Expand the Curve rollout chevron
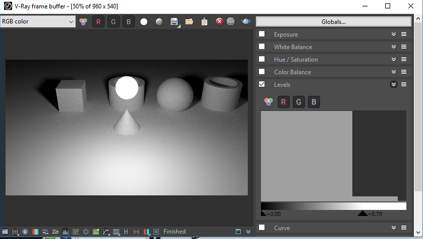The width and height of the screenshot is (423, 239). click(394, 228)
